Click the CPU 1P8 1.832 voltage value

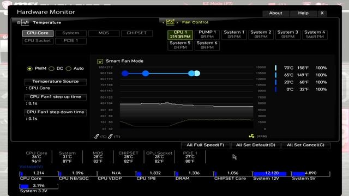(155, 173)
